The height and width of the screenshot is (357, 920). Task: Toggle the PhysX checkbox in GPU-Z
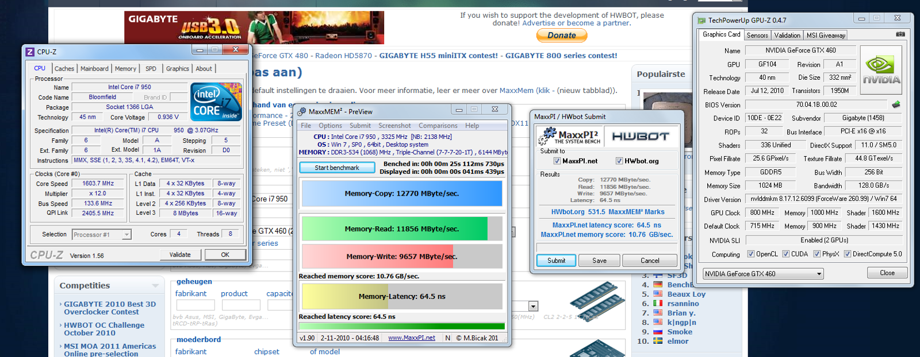pos(816,254)
